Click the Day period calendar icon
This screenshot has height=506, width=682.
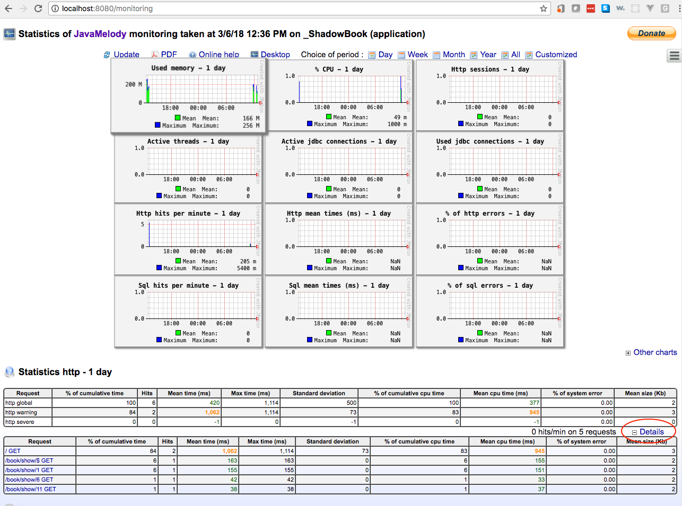click(x=372, y=55)
